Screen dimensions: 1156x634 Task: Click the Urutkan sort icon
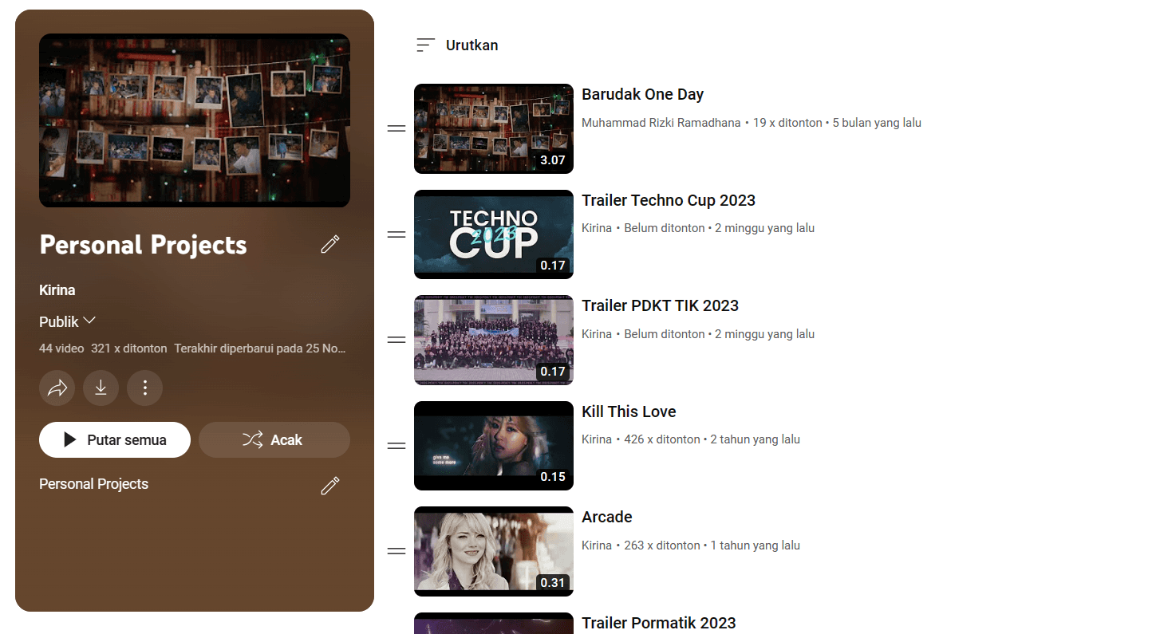(x=426, y=45)
